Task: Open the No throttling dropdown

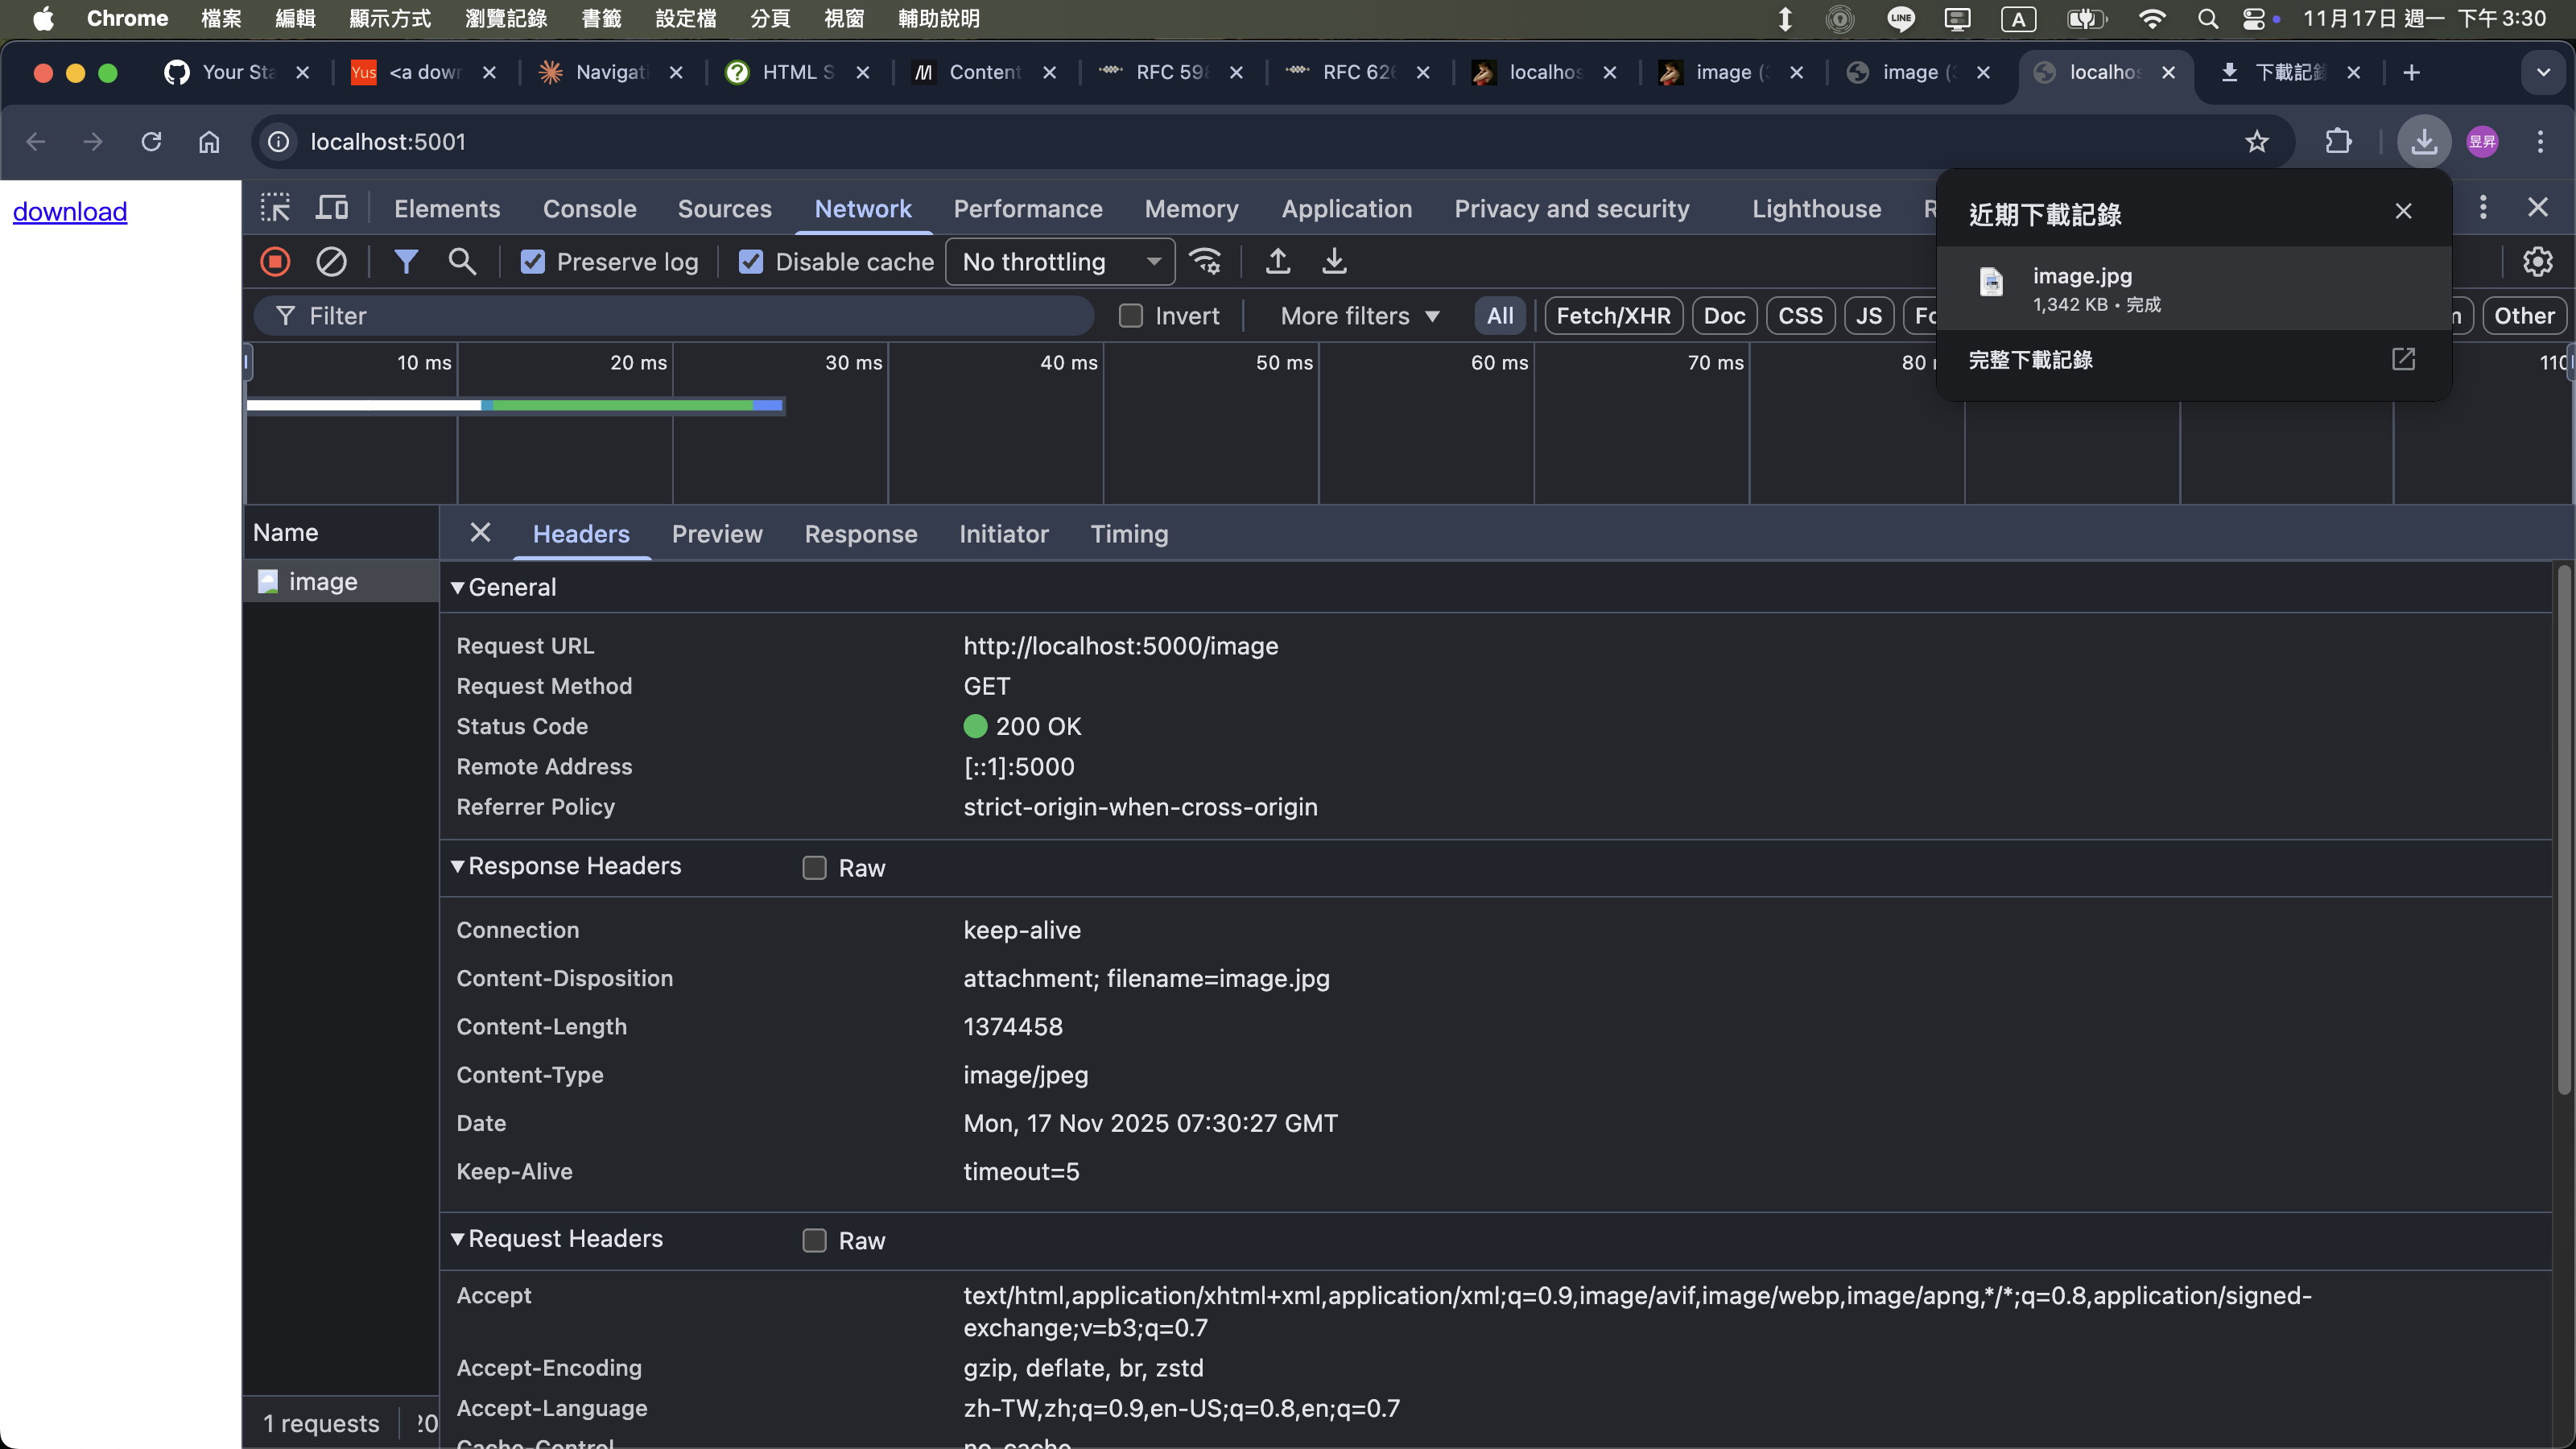Action: 1059,262
